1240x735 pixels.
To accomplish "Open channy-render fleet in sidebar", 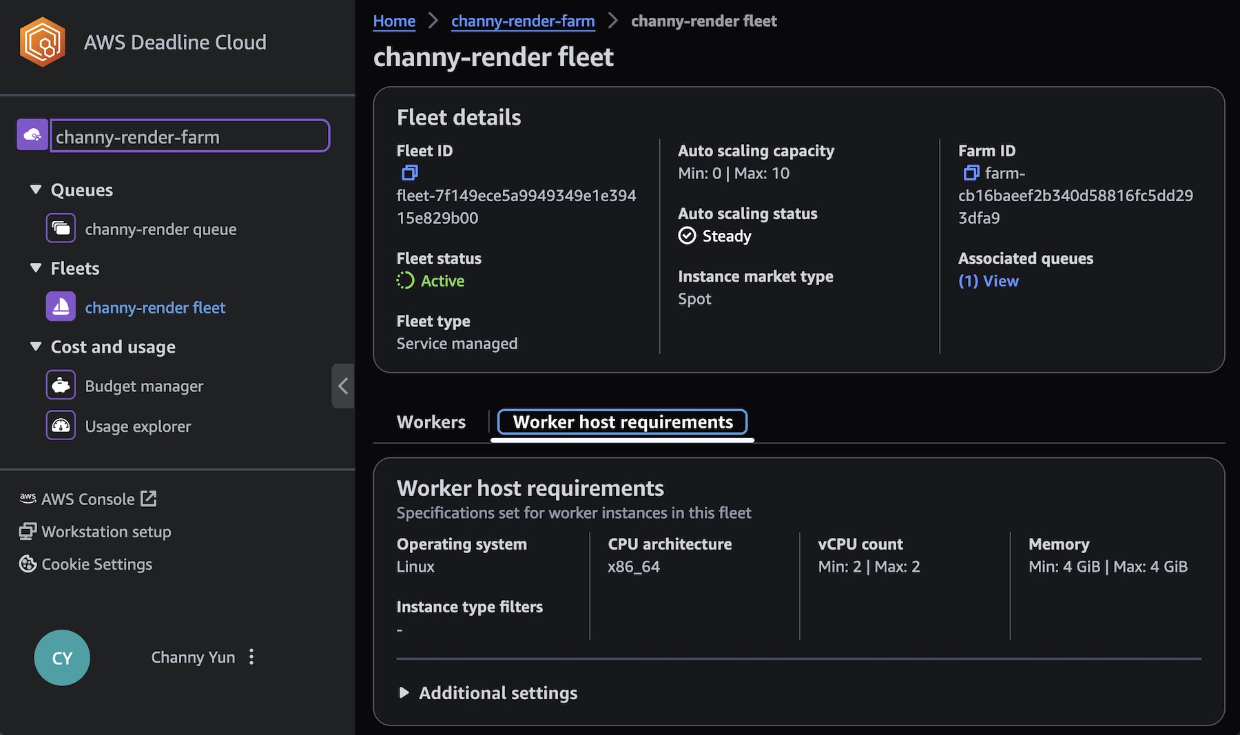I will [x=155, y=307].
